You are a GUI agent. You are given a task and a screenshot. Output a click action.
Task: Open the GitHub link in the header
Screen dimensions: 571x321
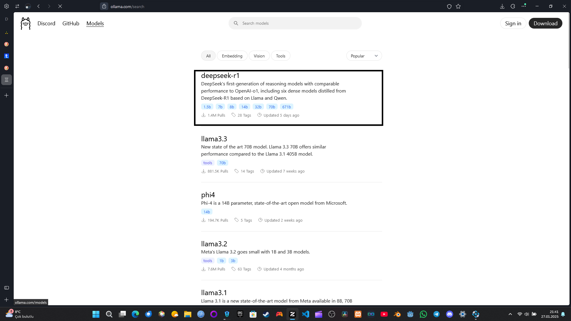pos(71,23)
